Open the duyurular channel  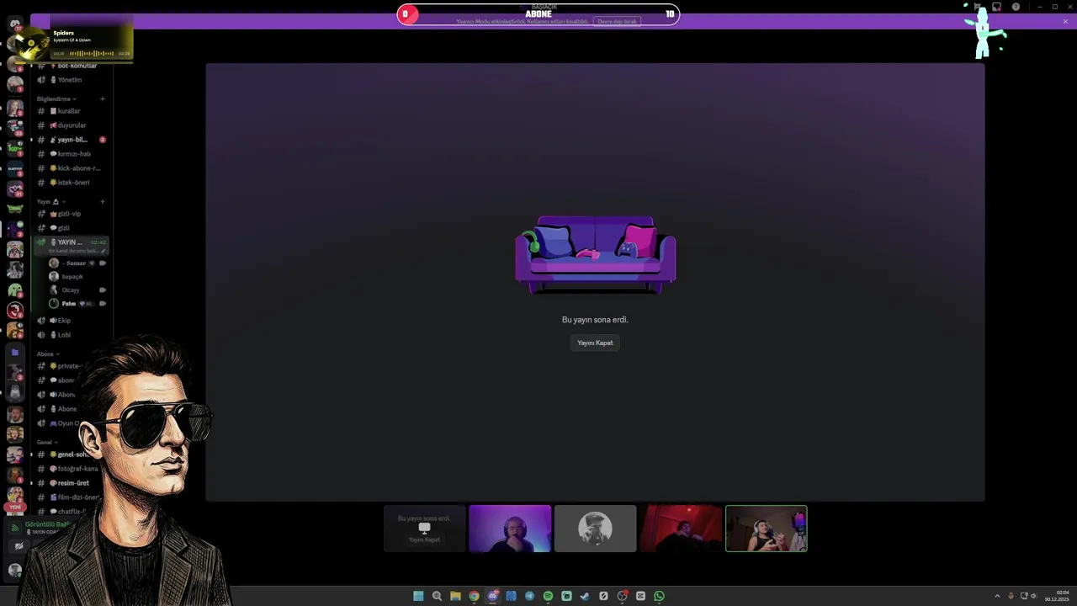[x=71, y=125]
